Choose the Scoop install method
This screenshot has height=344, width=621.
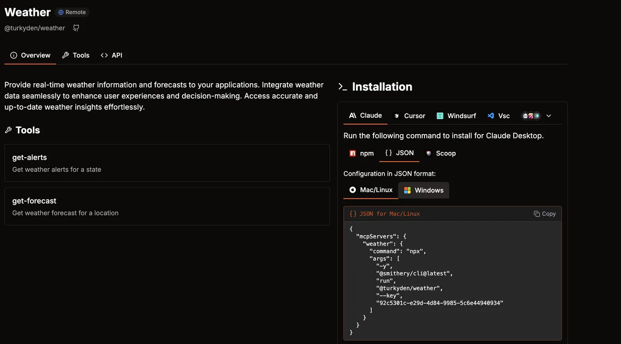441,153
